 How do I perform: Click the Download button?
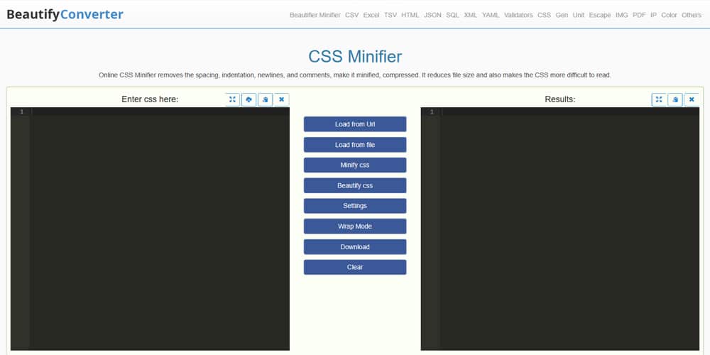coord(355,247)
